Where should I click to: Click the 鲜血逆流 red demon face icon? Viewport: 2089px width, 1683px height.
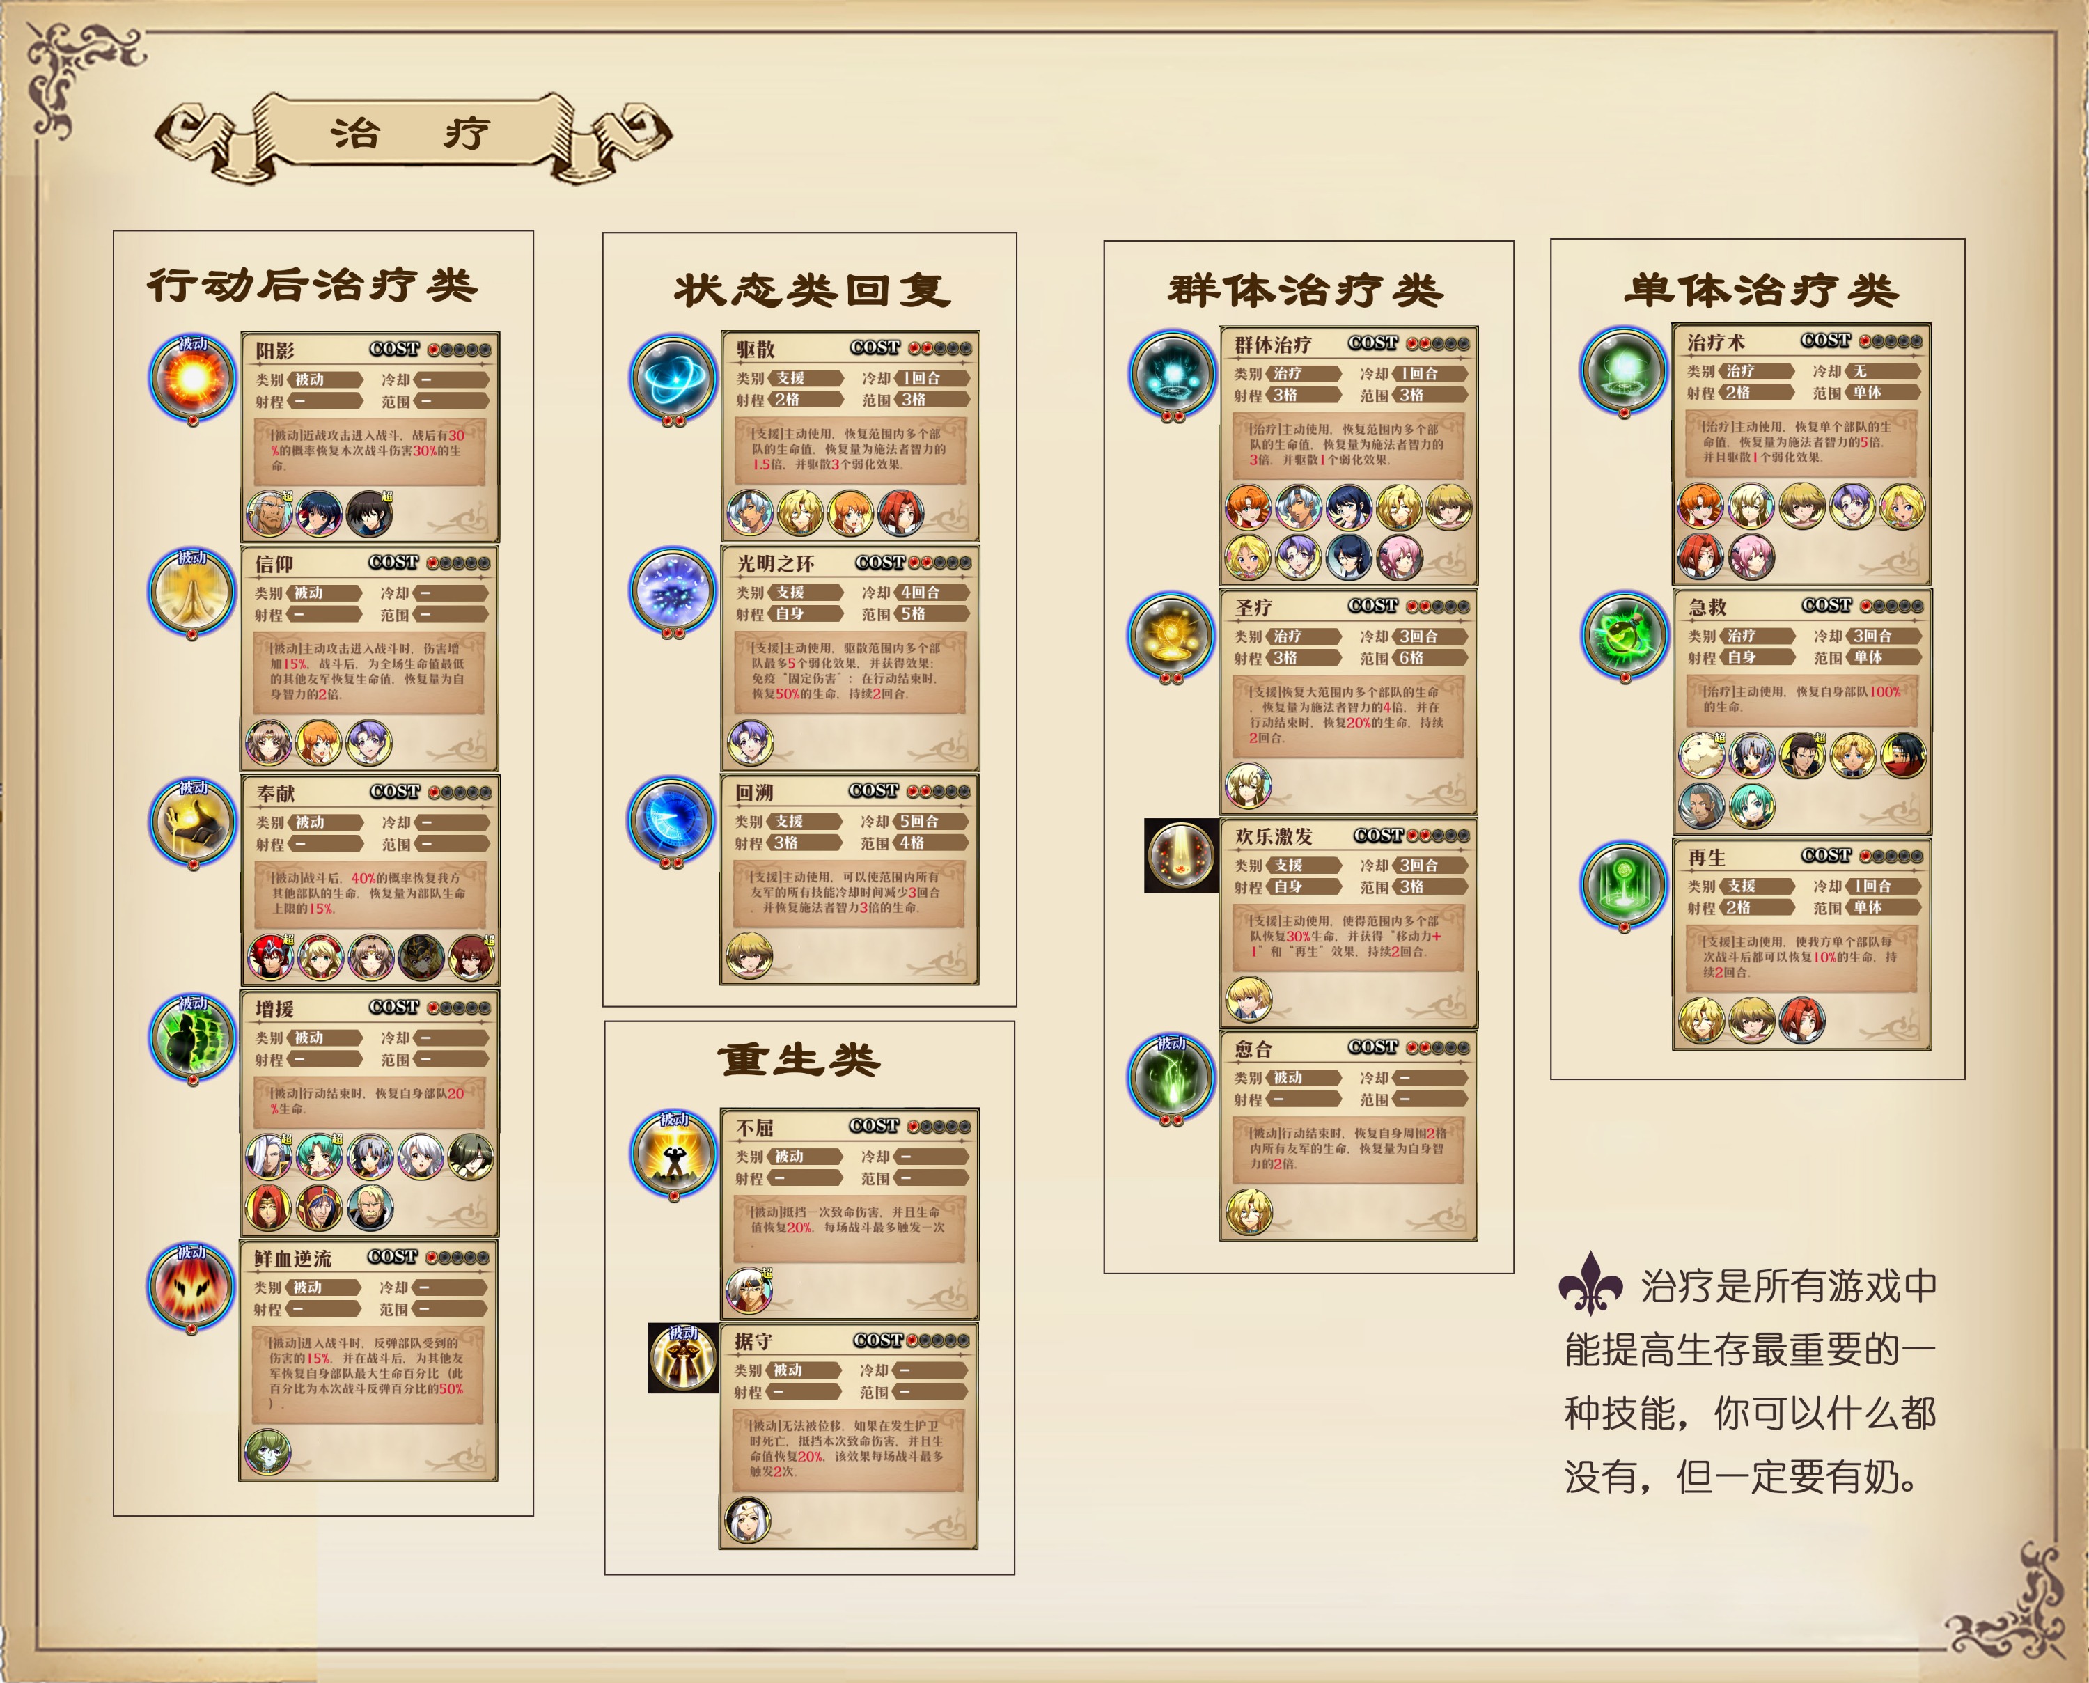pyautogui.click(x=190, y=1285)
